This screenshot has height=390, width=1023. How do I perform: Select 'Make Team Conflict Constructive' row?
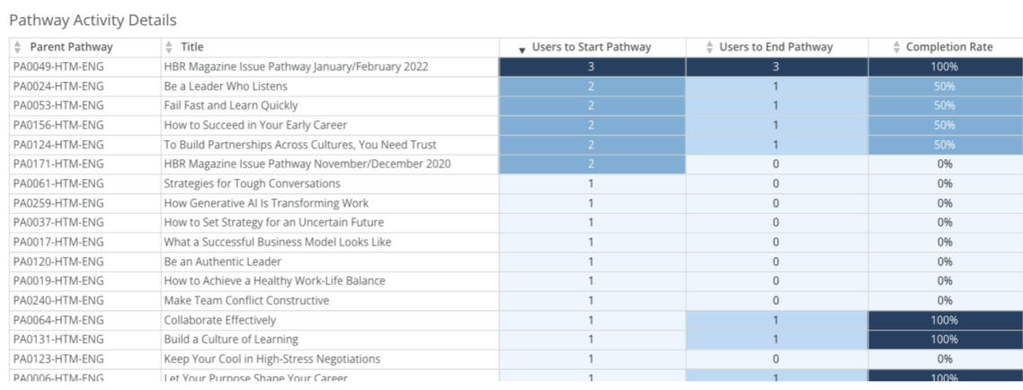coord(246,300)
